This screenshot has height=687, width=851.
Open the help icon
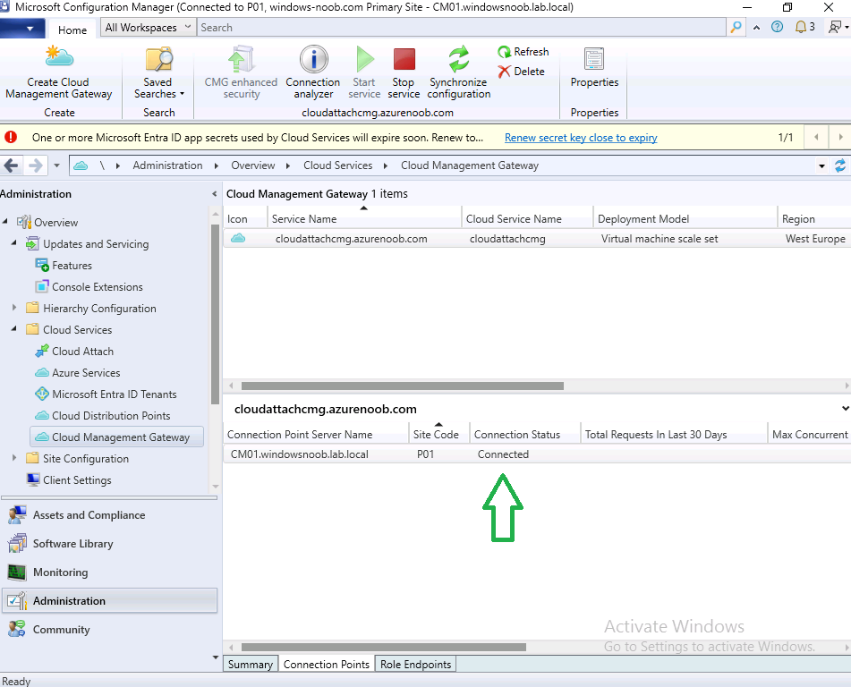coord(778,27)
